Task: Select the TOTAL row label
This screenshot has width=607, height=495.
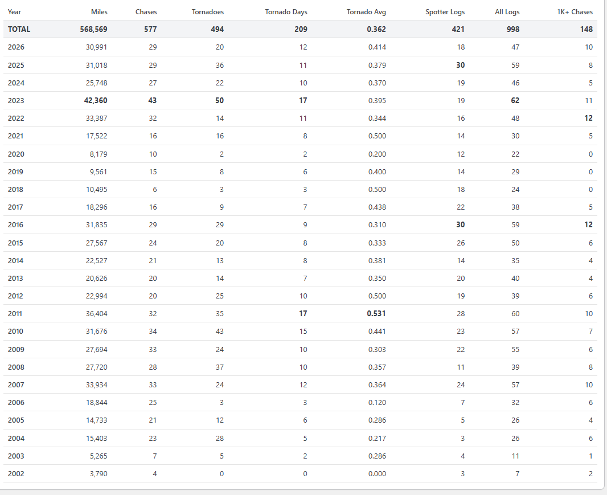Action: coord(19,30)
